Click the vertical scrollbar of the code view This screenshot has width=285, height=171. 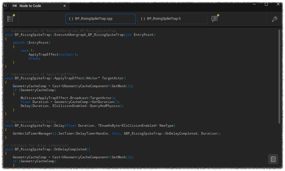(x=279, y=76)
